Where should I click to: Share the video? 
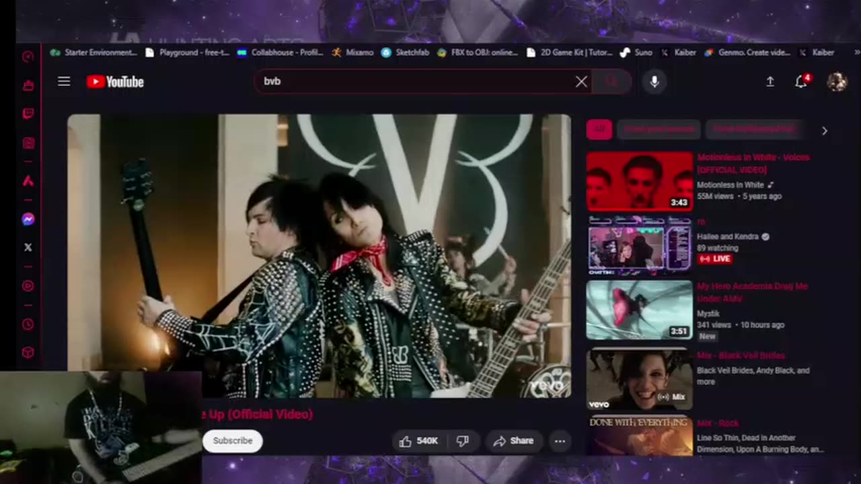[513, 441]
